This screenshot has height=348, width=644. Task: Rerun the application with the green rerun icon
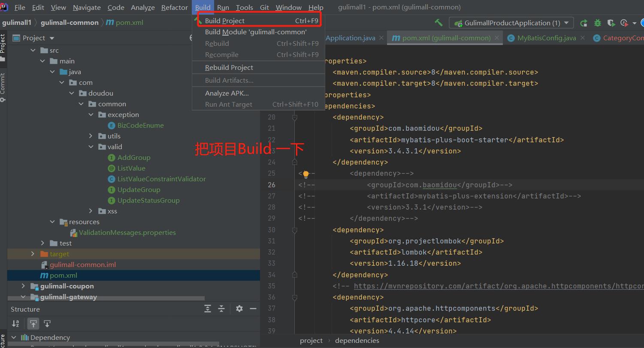click(x=584, y=23)
